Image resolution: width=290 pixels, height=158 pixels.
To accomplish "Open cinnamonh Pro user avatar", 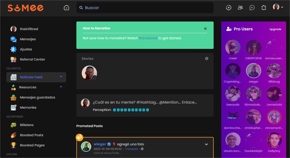I will [274, 117].
